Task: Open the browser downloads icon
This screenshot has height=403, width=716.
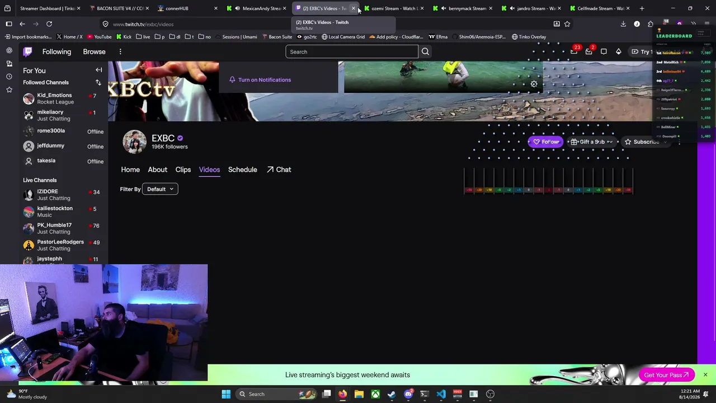Action: click(x=623, y=24)
